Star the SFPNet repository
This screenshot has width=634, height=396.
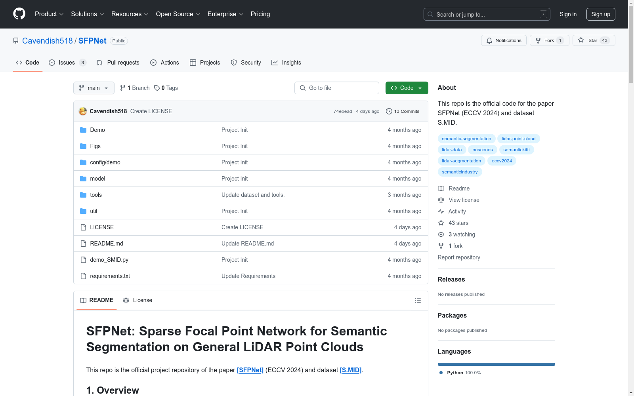[593, 40]
